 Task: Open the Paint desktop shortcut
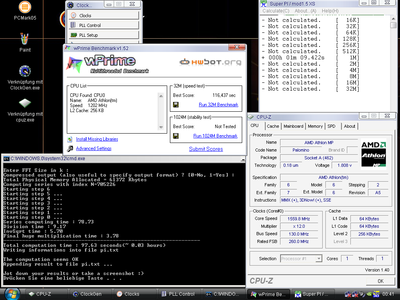(x=25, y=39)
